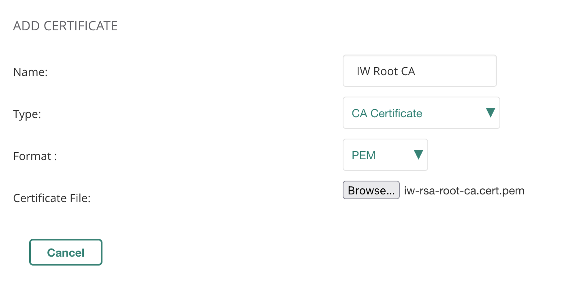
Task: Click the Certificate File label
Action: pos(52,198)
